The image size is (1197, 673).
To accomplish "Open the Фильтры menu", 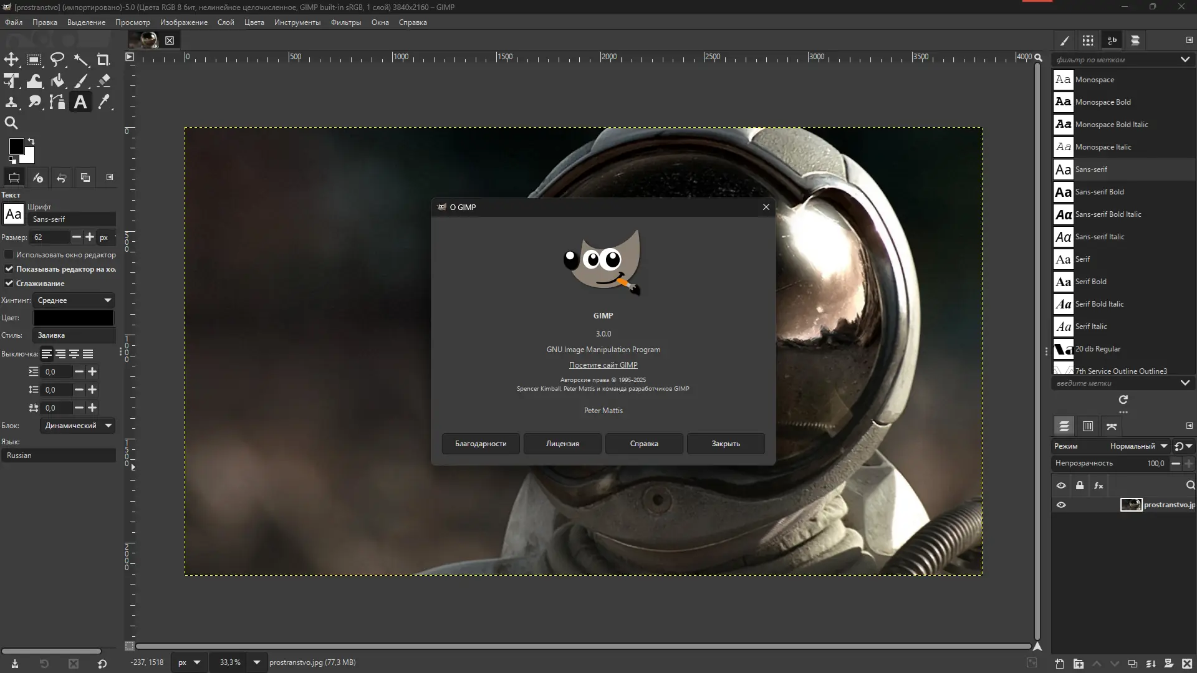I will coord(346,22).
